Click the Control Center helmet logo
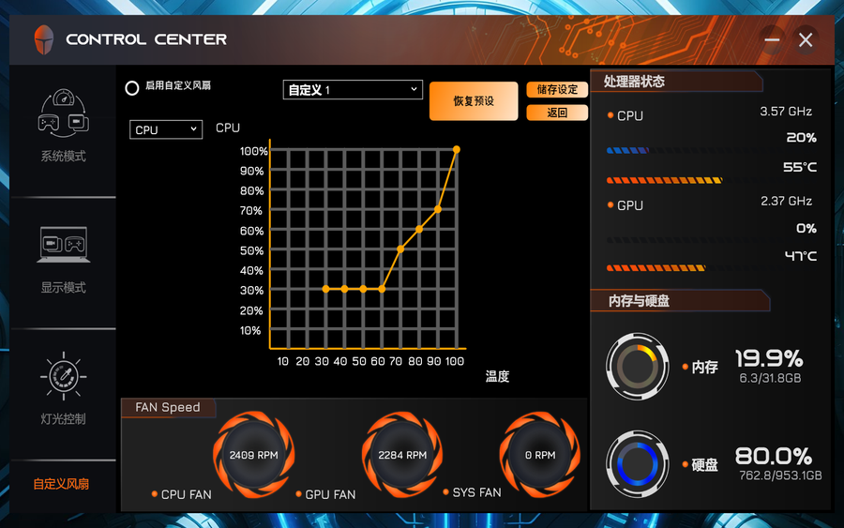The image size is (844, 528). point(44,39)
